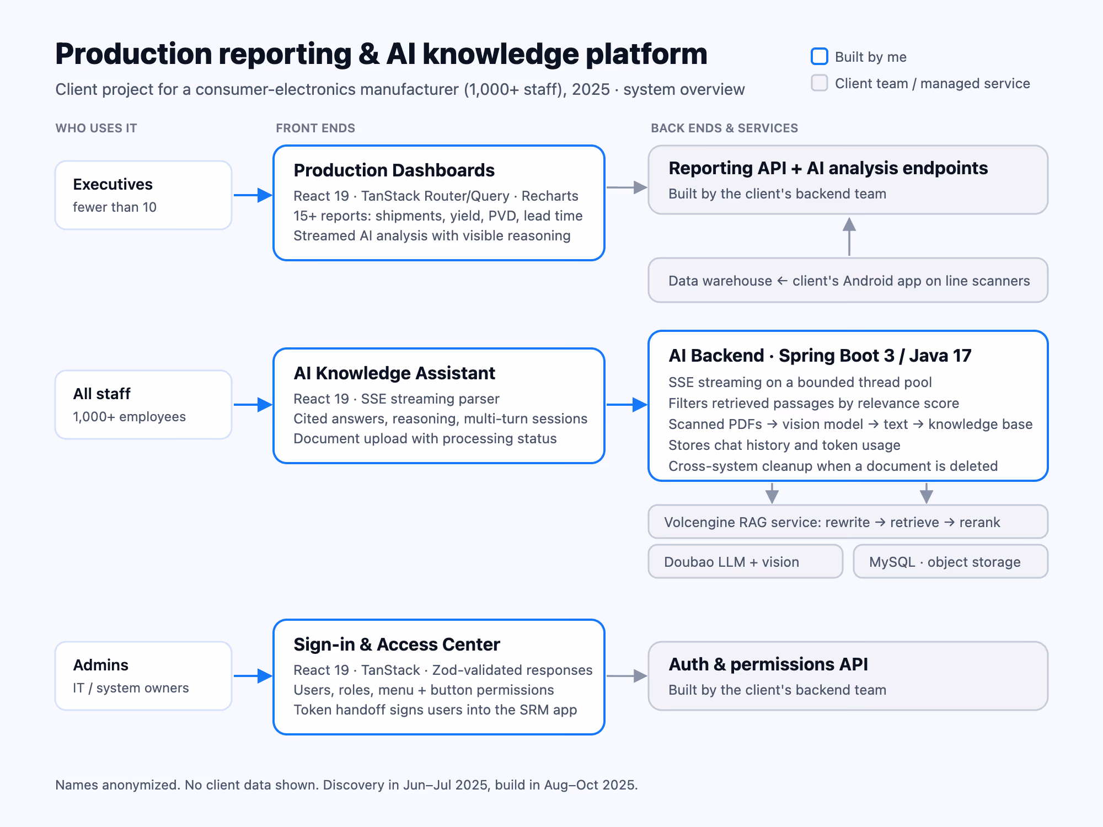The height and width of the screenshot is (827, 1103).
Task: Click the 'Executives' user card
Action: 143,195
